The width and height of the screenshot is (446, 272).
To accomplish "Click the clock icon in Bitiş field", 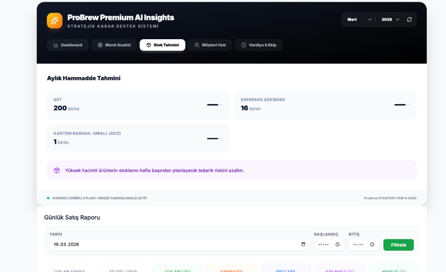I will point(372,245).
